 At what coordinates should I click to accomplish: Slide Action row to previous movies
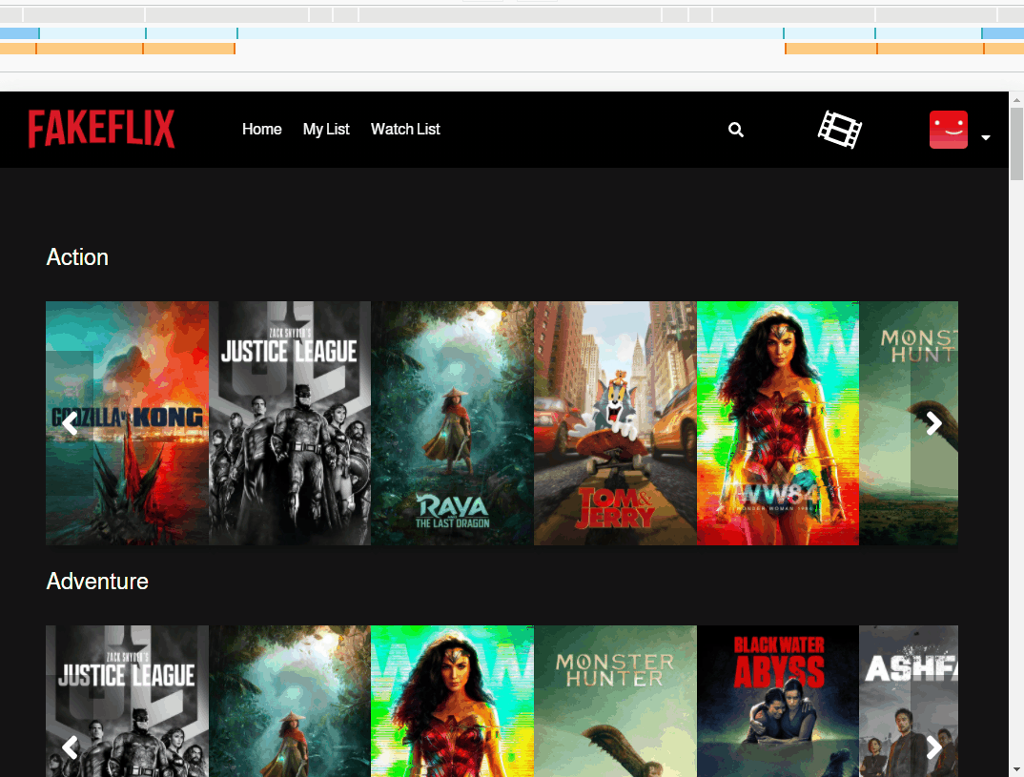click(x=70, y=423)
